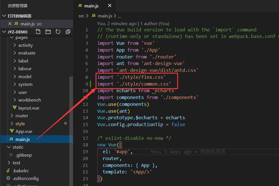Click line number 9 in the gutter

coord(87,84)
